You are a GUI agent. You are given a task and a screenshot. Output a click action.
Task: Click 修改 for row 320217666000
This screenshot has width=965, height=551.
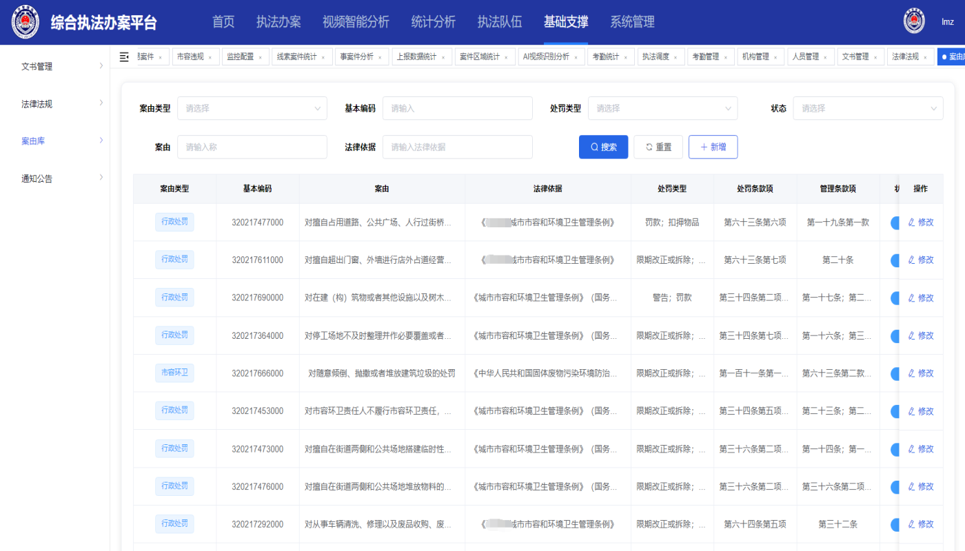(921, 373)
